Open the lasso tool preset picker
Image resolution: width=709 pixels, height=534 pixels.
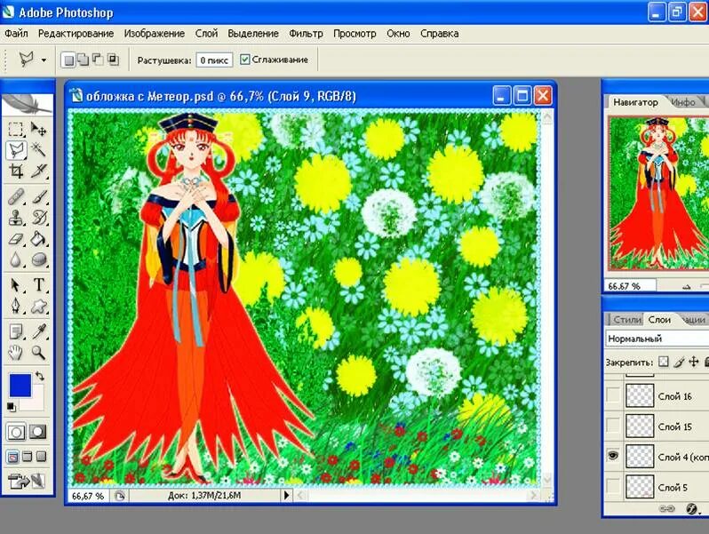tap(44, 60)
